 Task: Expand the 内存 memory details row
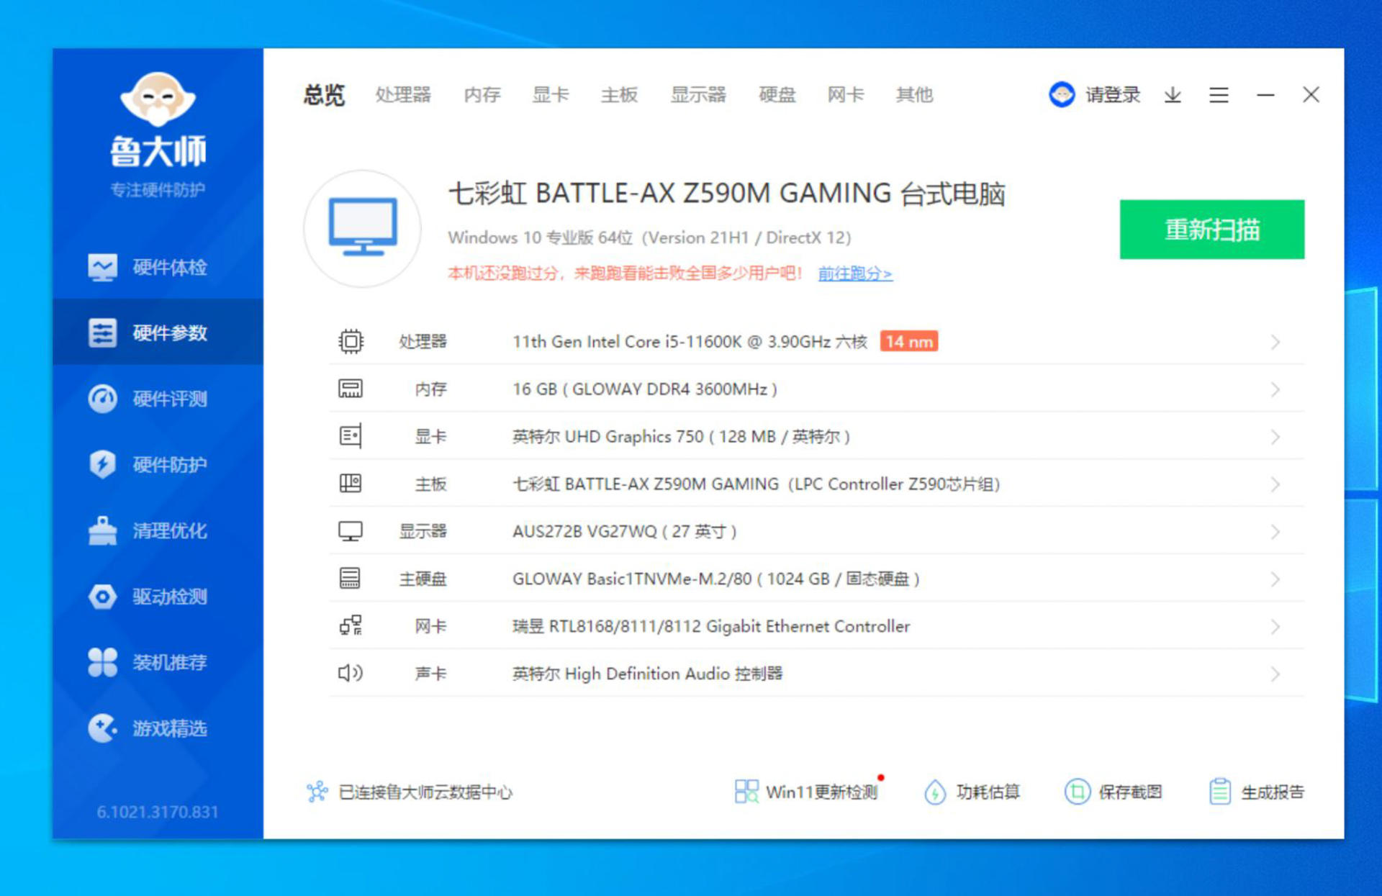1275,389
